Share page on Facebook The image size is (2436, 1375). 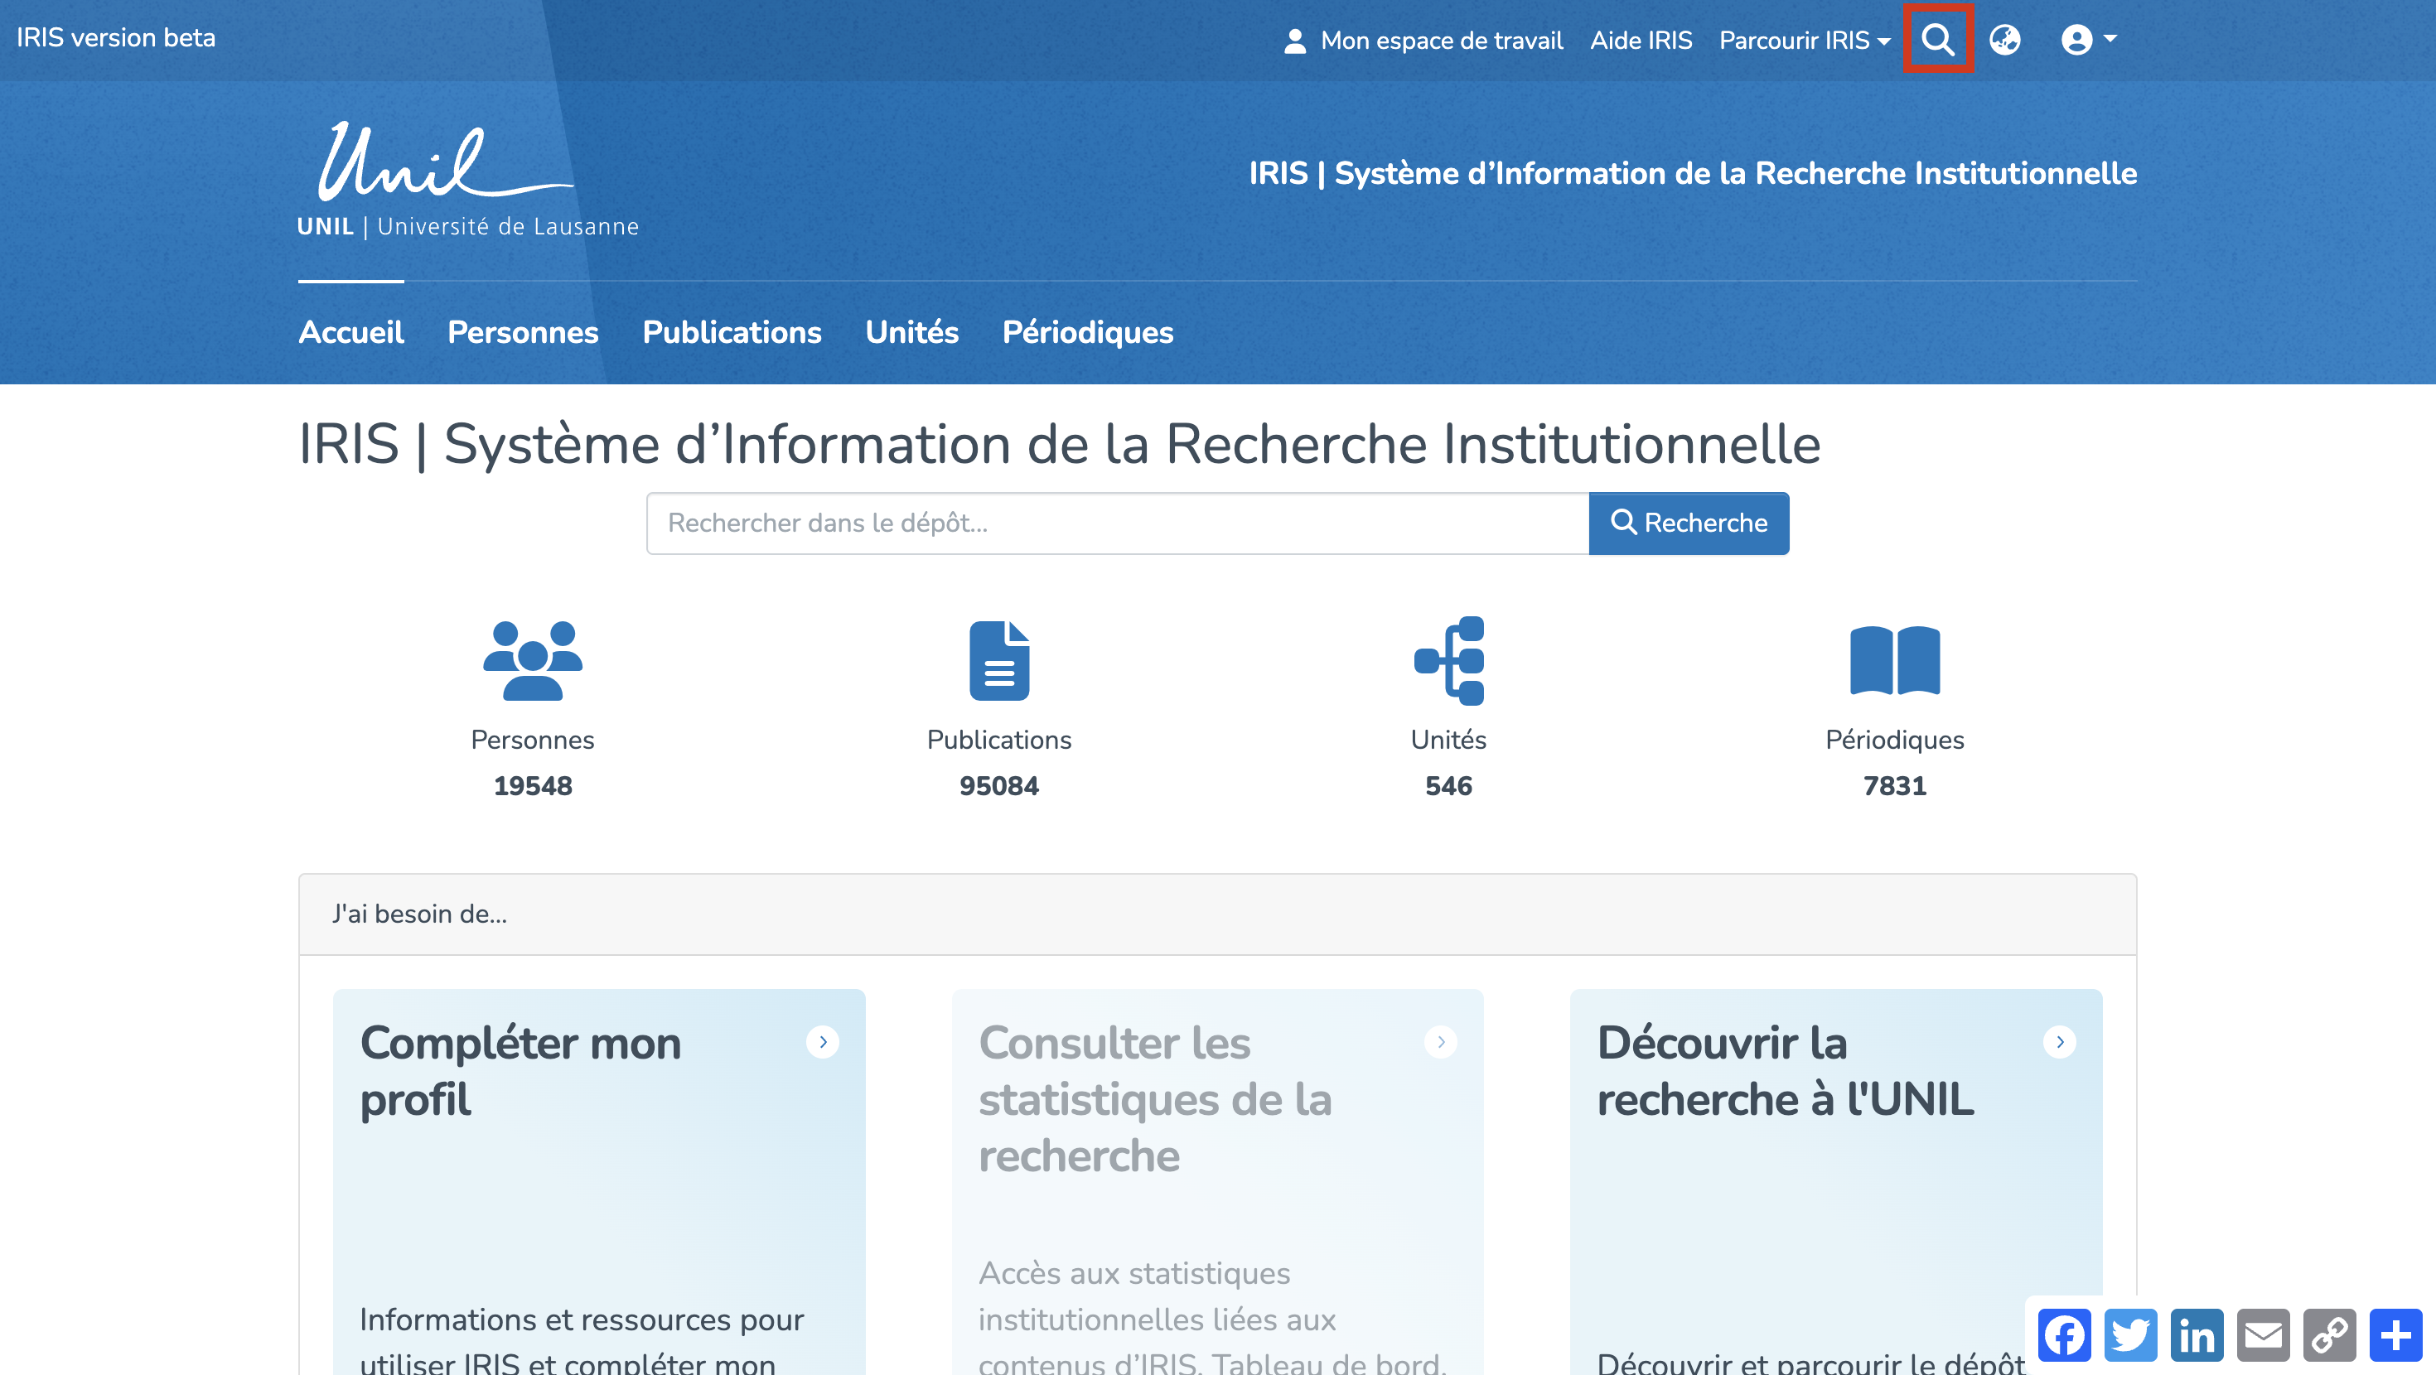2064,1335
